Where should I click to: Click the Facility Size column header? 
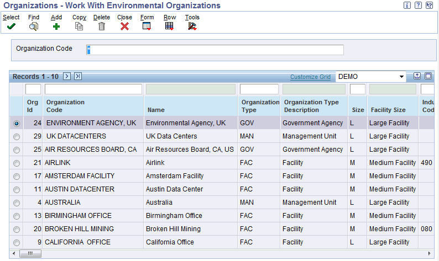click(393, 106)
